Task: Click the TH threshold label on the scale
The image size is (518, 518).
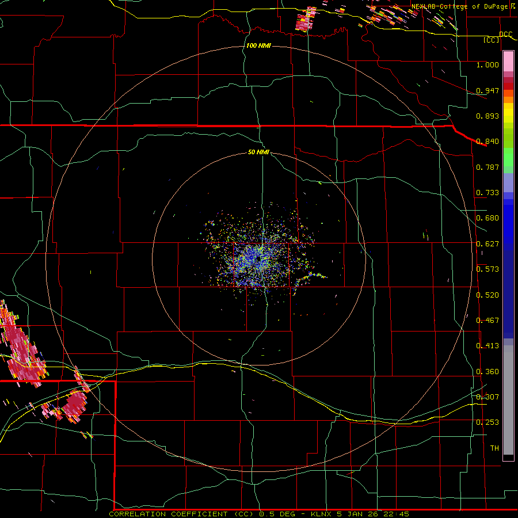Action: tap(494, 448)
